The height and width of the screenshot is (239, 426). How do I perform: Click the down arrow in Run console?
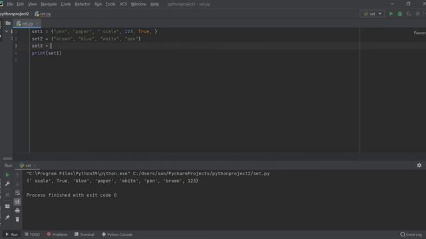(x=17, y=184)
